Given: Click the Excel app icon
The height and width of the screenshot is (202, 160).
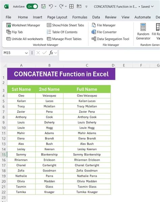Looking at the screenshot, I should pyautogui.click(x=6, y=6).
